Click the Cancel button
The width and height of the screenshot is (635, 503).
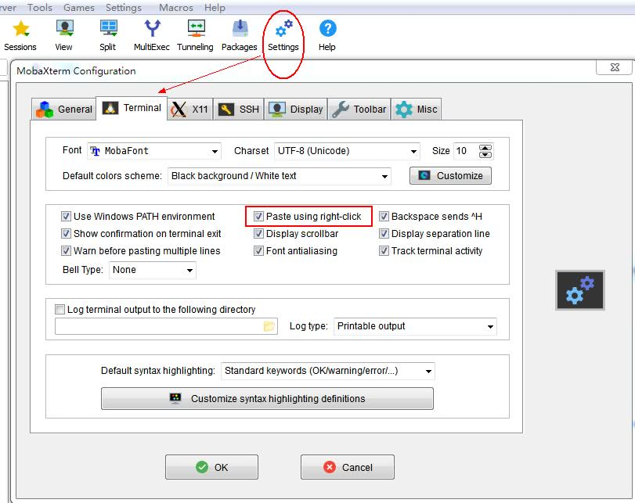pyautogui.click(x=348, y=467)
